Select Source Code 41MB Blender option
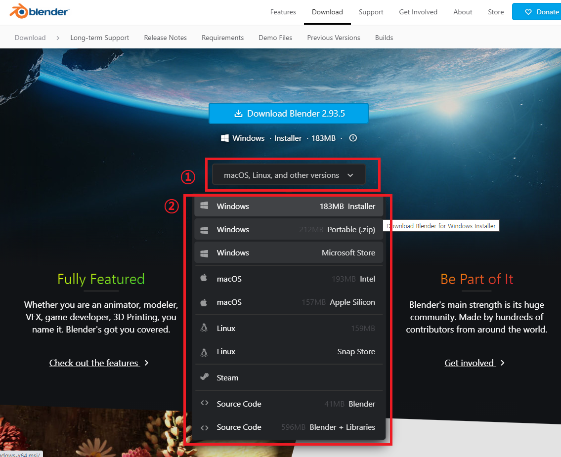 pyautogui.click(x=288, y=404)
